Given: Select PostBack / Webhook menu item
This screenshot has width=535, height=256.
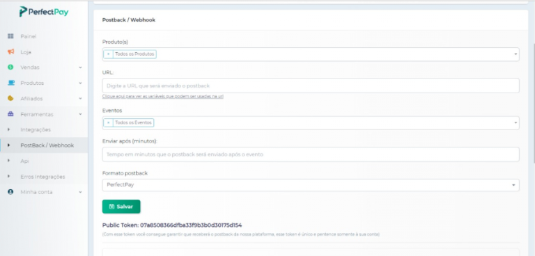Looking at the screenshot, I should [x=47, y=145].
